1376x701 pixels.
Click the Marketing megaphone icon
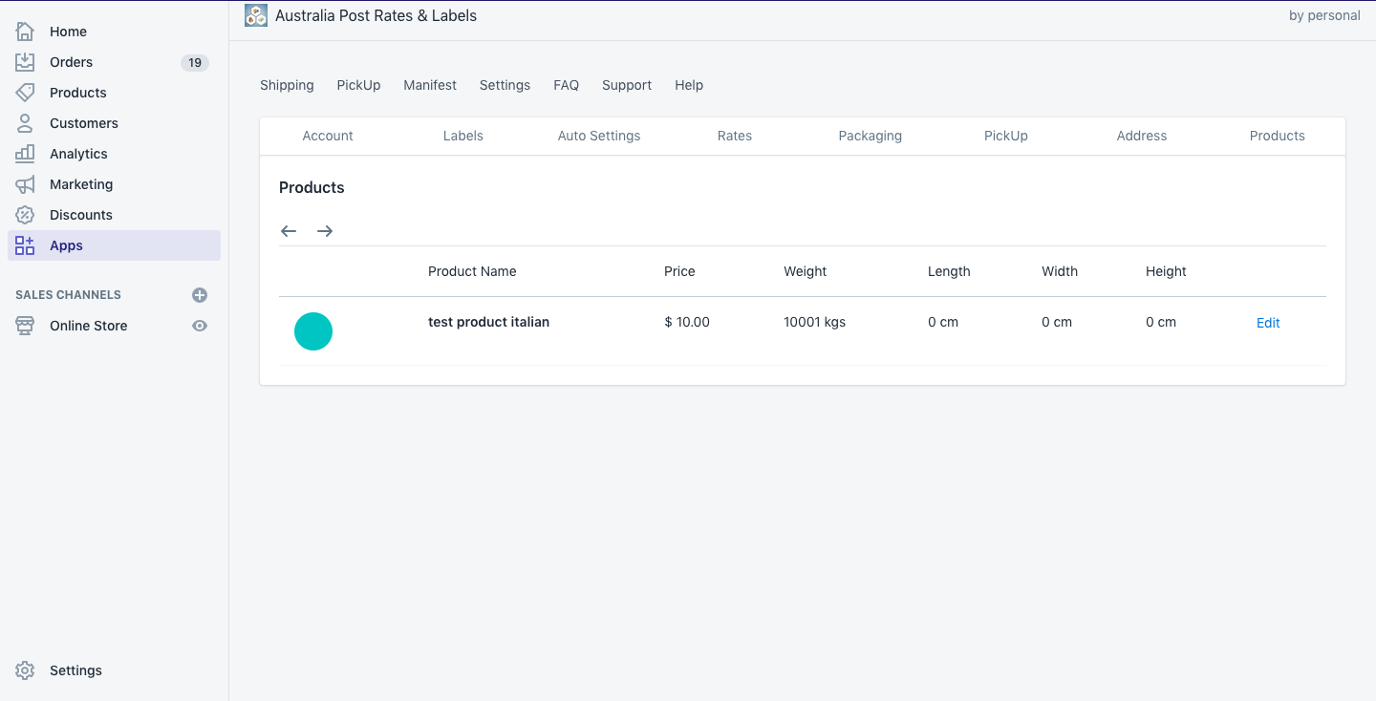25,184
